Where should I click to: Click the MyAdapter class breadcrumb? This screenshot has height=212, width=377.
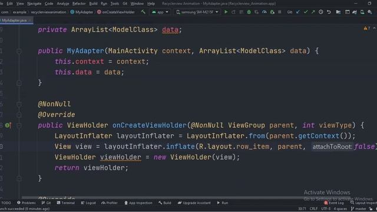click(81, 12)
